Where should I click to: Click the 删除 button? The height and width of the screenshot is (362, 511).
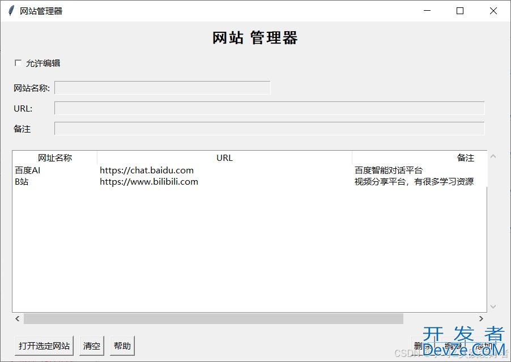click(422, 346)
